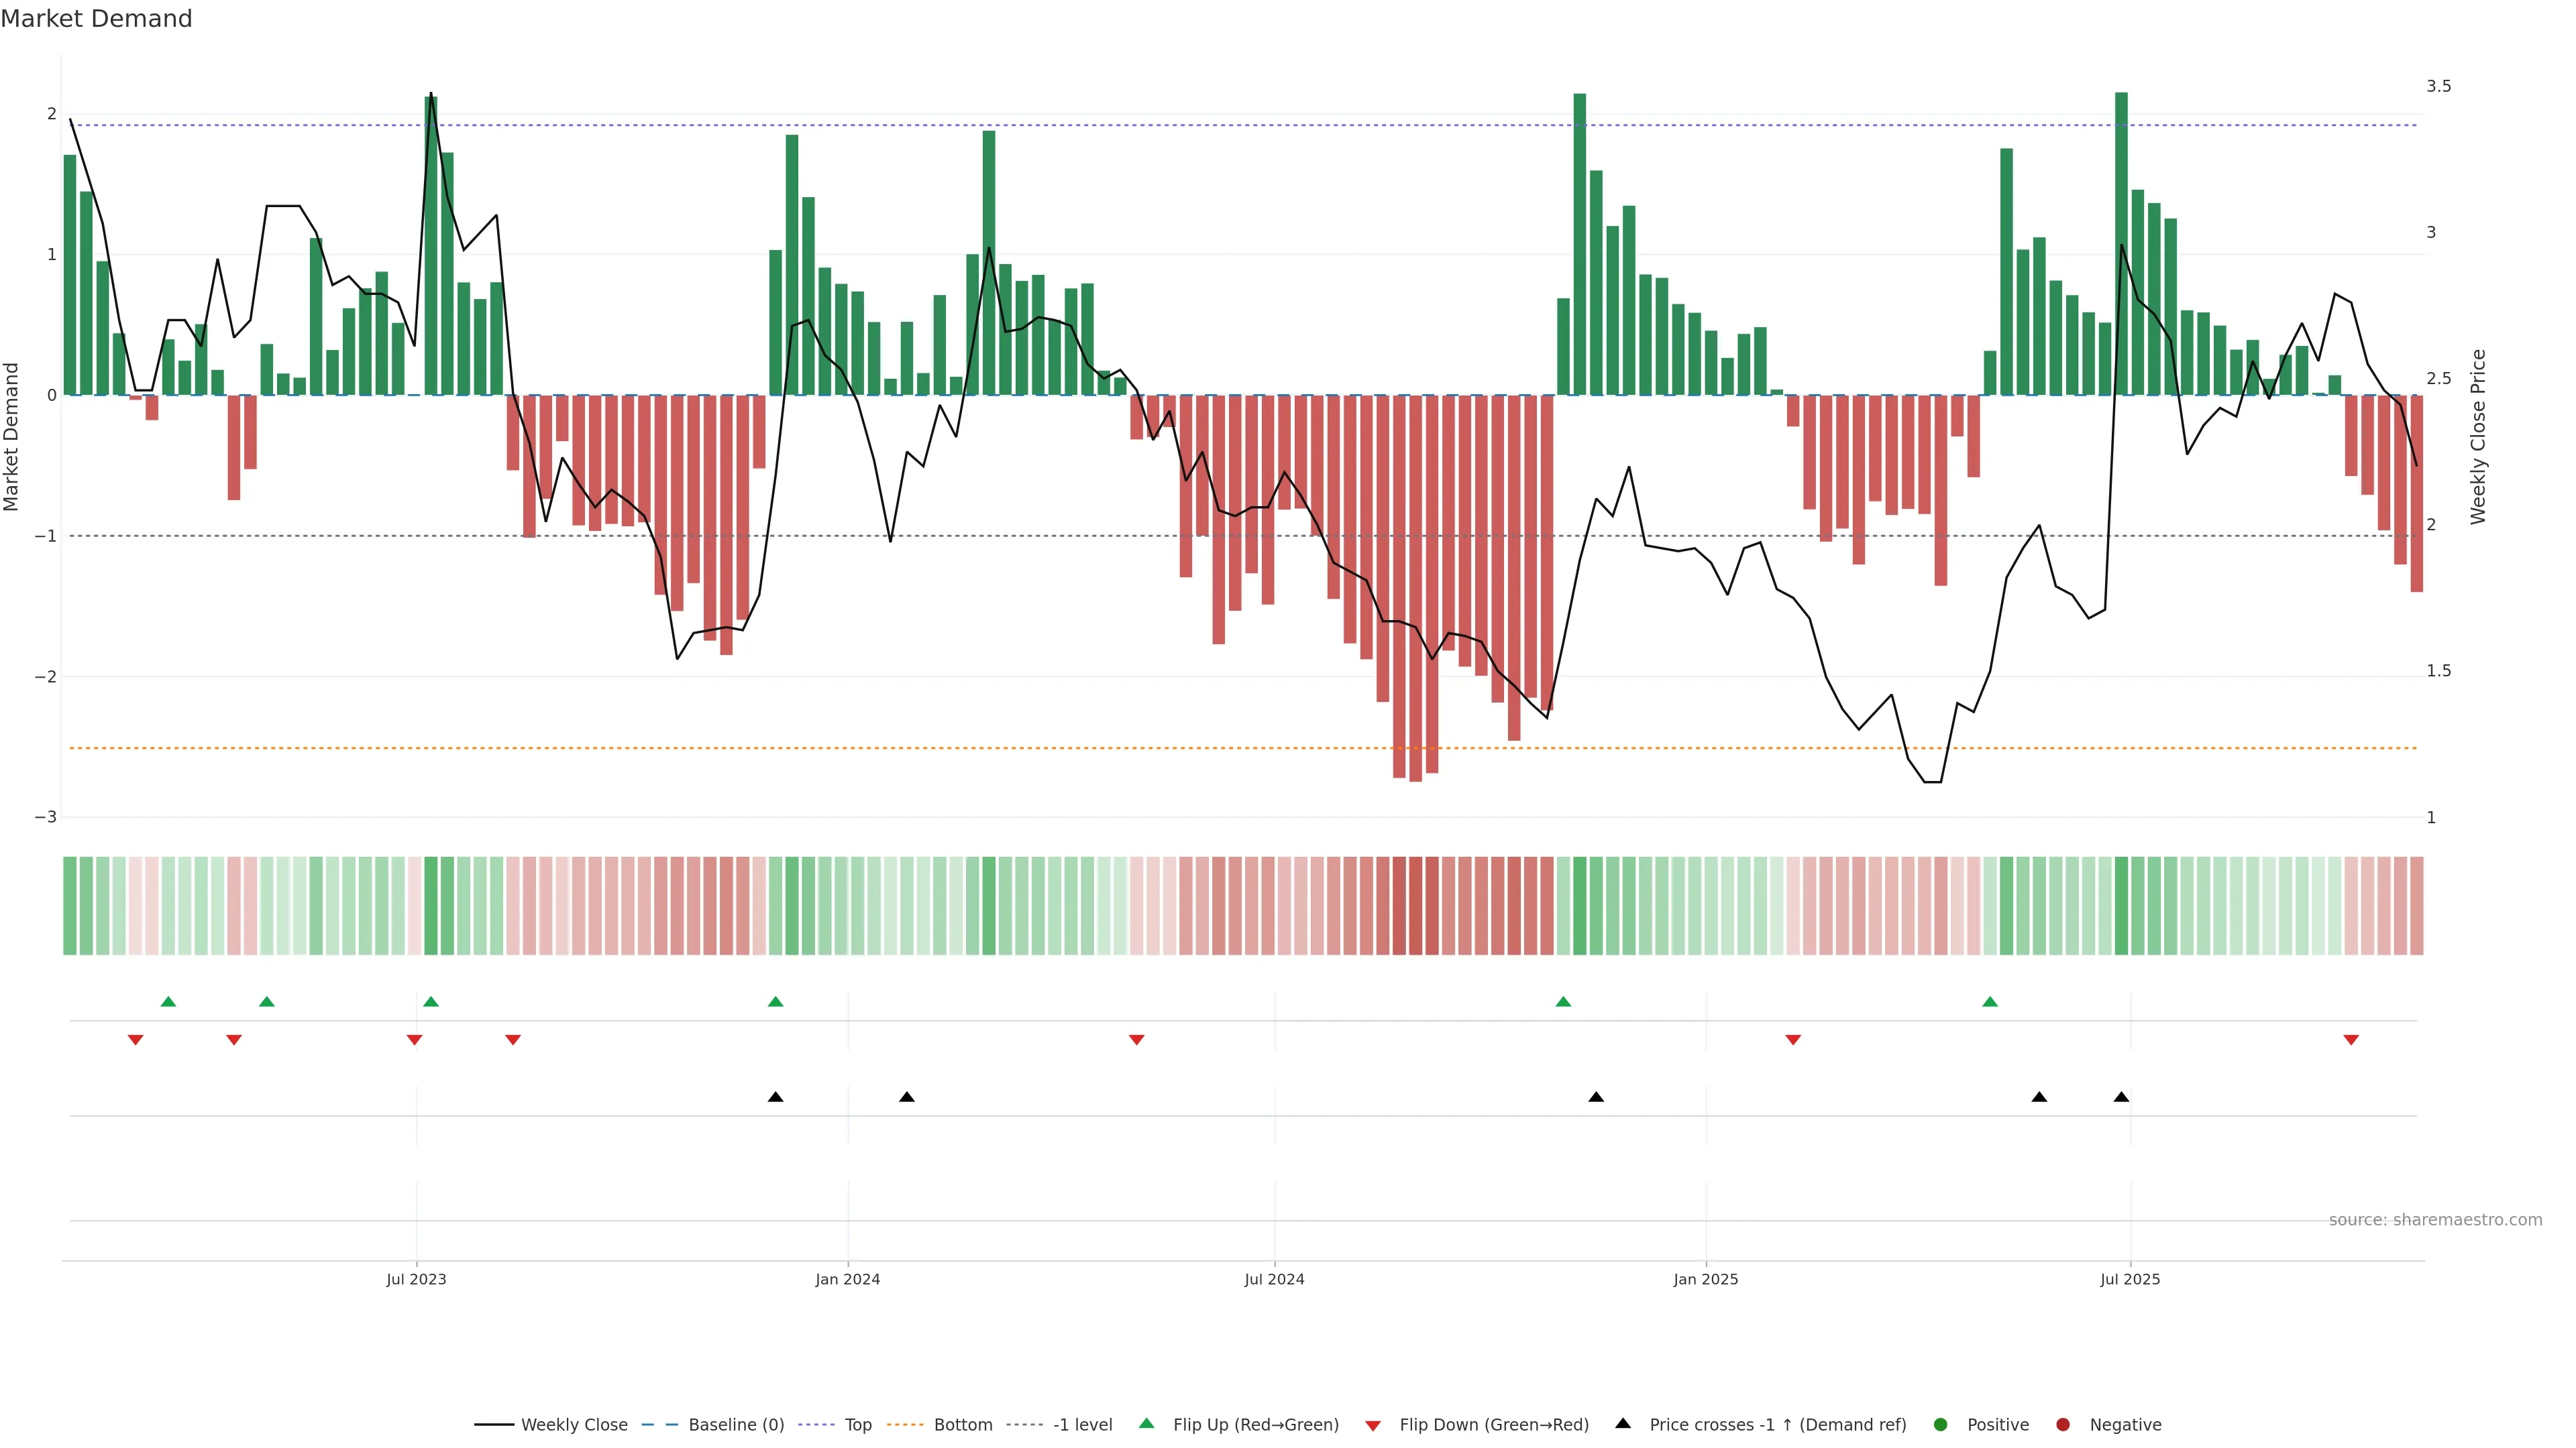Image resolution: width=2576 pixels, height=1448 pixels.
Task: Click green Flip Up legend triangle icon
Action: point(1147,1423)
